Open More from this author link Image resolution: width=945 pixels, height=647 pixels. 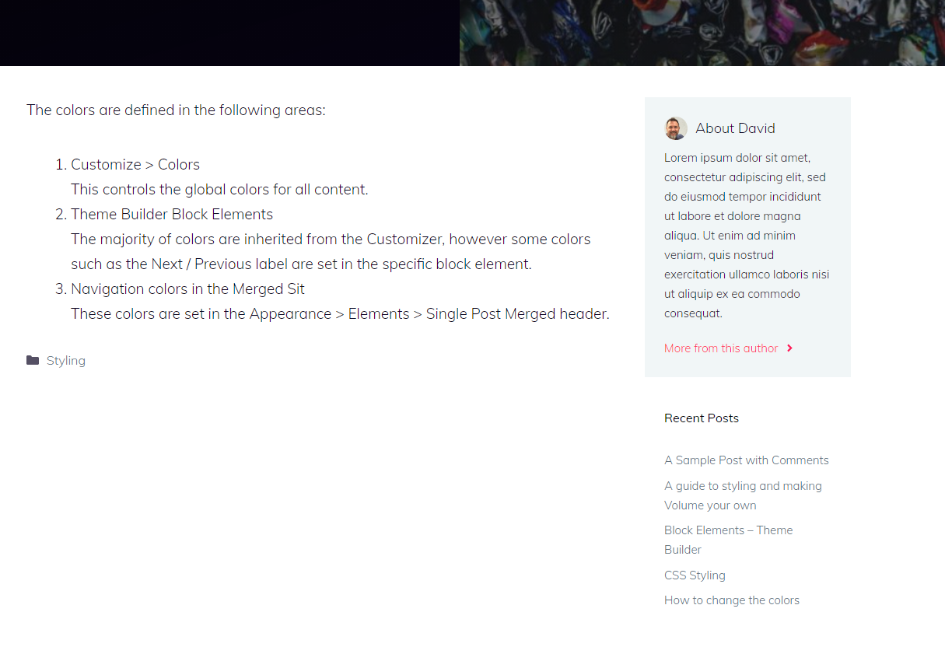pos(721,348)
